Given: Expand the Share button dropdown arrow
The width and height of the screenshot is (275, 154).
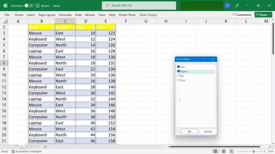Looking at the screenshot, I should pyautogui.click(x=270, y=15).
